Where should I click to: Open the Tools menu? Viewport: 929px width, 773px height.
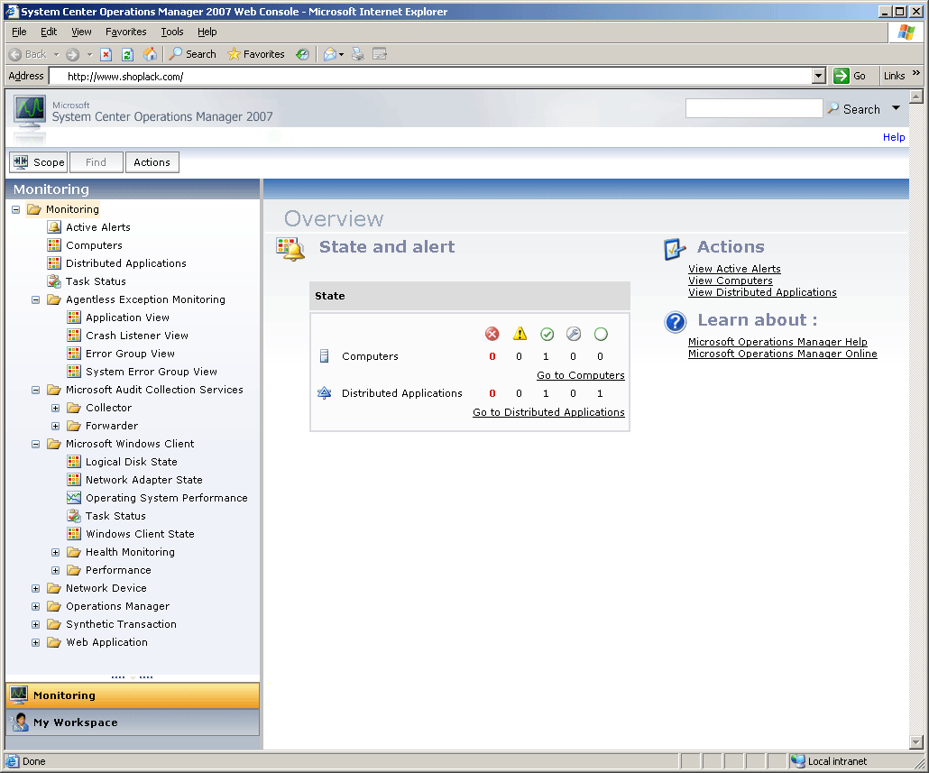(x=171, y=32)
